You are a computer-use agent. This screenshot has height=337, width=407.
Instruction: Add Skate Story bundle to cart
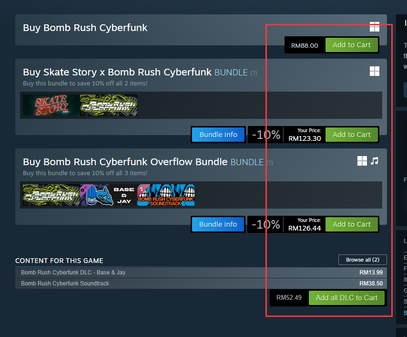pos(351,135)
